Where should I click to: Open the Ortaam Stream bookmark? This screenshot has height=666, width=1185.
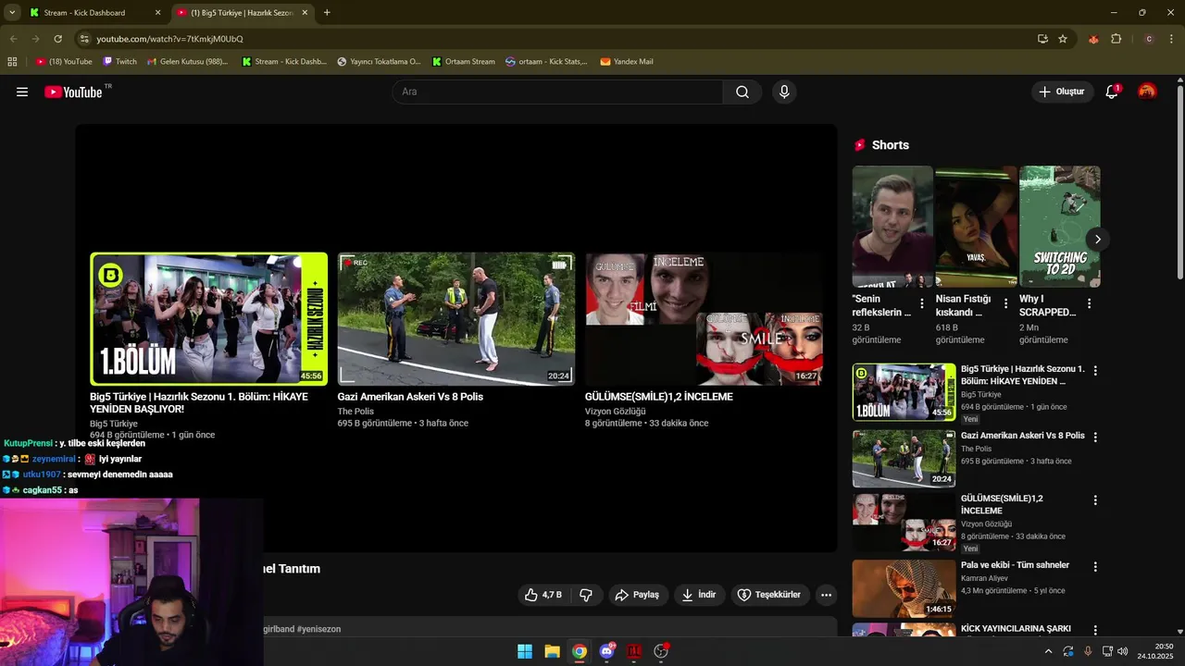tap(463, 62)
